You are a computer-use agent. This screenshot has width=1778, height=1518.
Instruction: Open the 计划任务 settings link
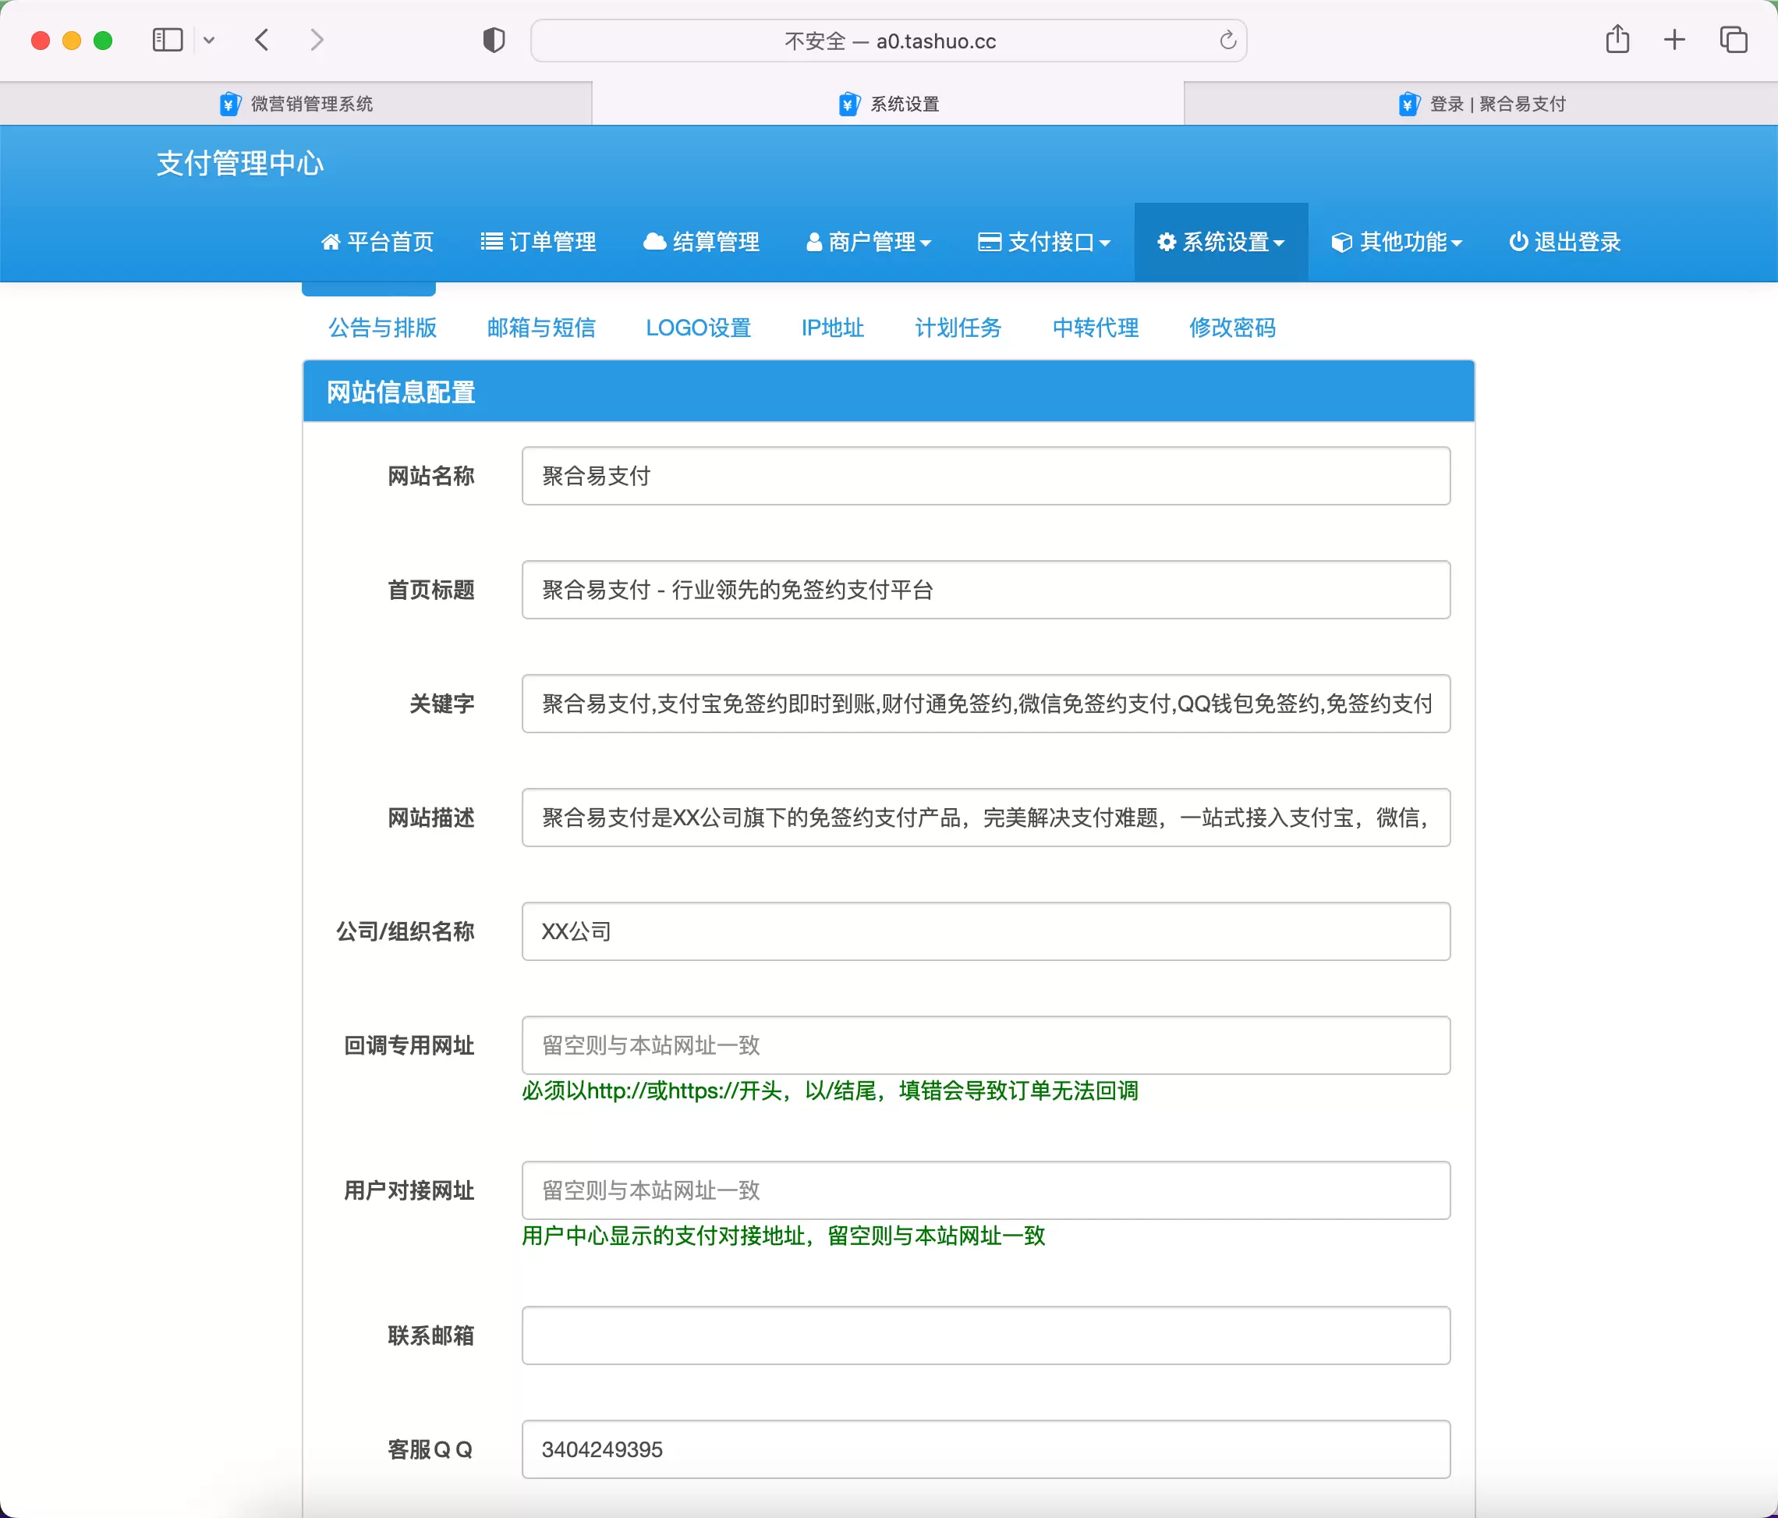(958, 328)
